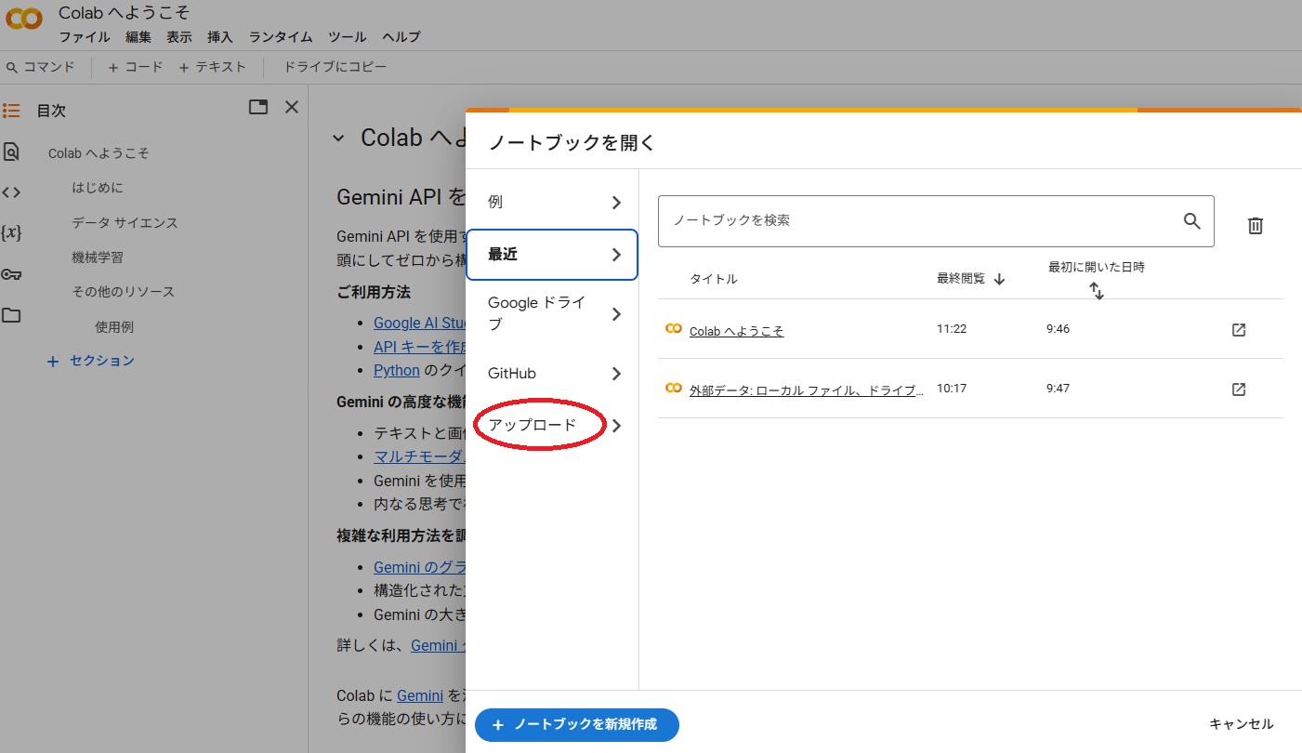Image resolution: width=1302 pixels, height=753 pixels.
Task: Click the Colab logo icon
Action: coord(24,19)
